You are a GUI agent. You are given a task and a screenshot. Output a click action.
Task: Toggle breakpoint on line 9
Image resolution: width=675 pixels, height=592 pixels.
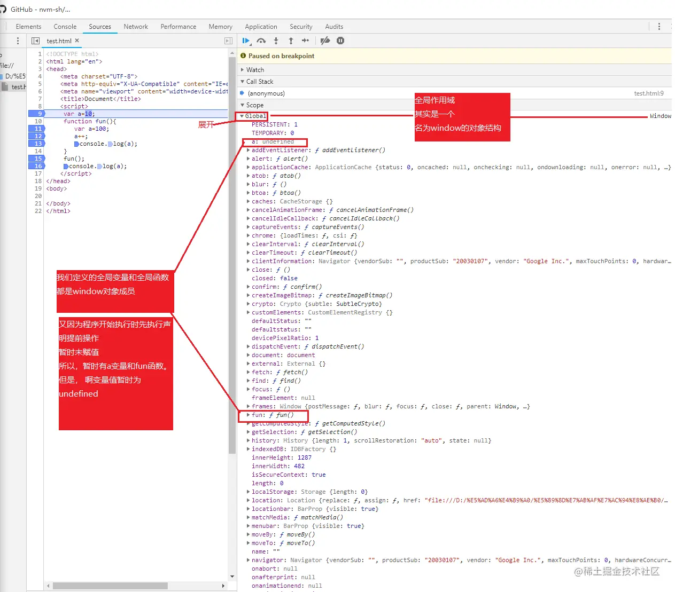(x=36, y=114)
